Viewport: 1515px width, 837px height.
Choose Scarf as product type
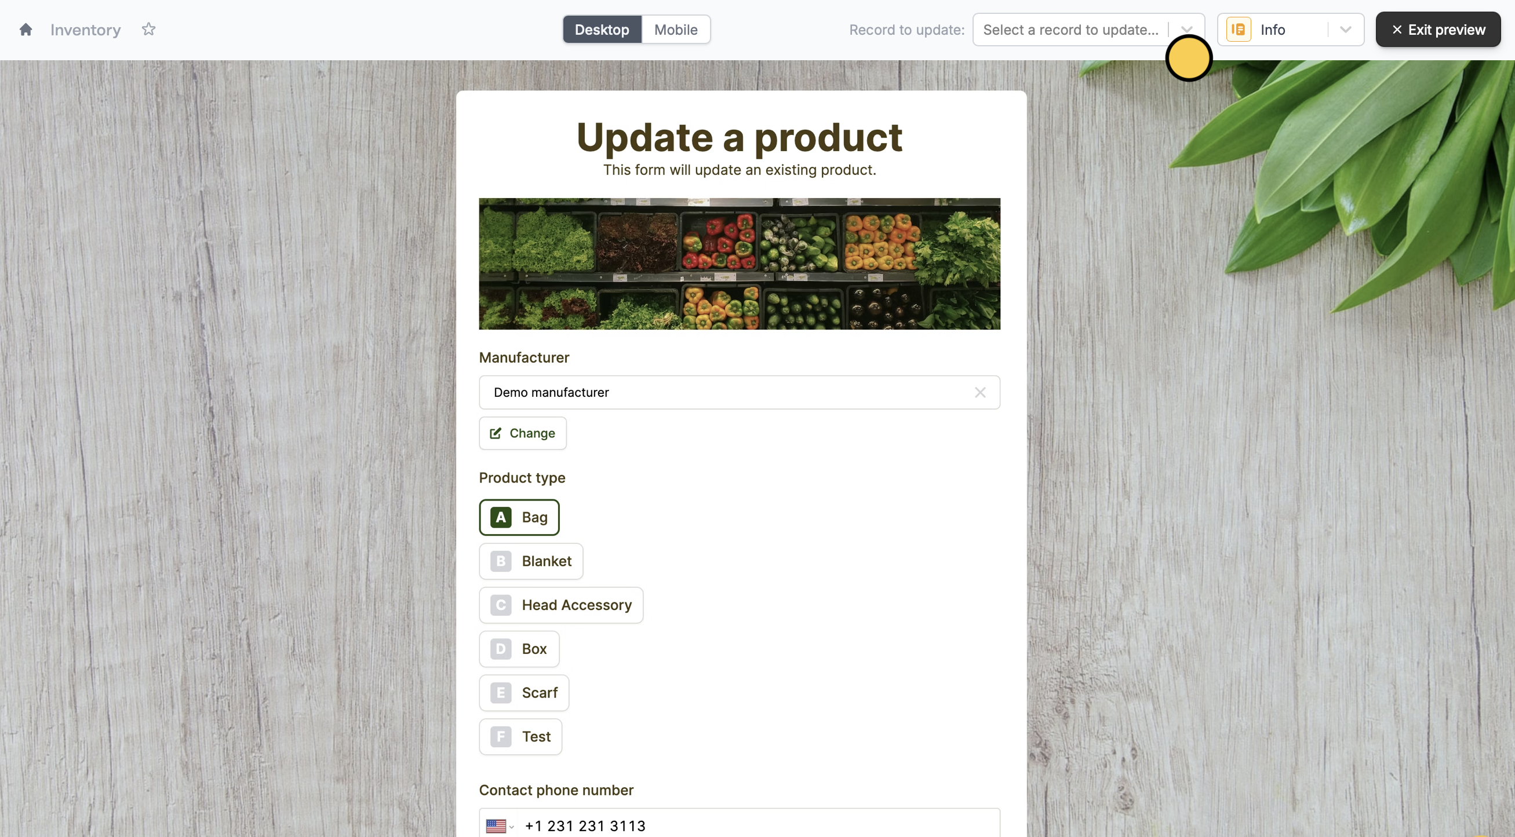coord(523,693)
